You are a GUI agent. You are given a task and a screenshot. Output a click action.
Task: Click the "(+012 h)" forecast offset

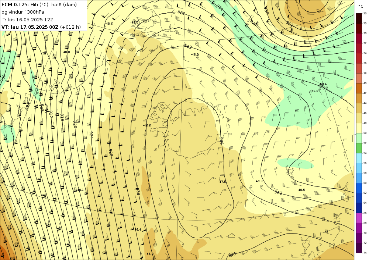tap(70, 27)
